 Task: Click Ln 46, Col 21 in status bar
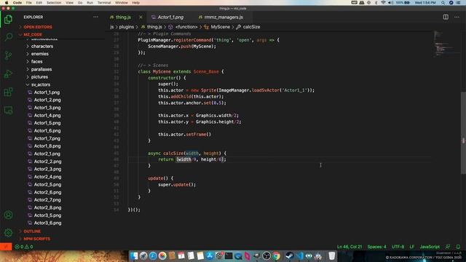349,247
